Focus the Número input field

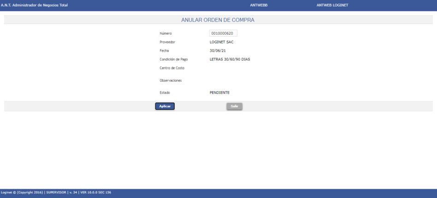223,33
